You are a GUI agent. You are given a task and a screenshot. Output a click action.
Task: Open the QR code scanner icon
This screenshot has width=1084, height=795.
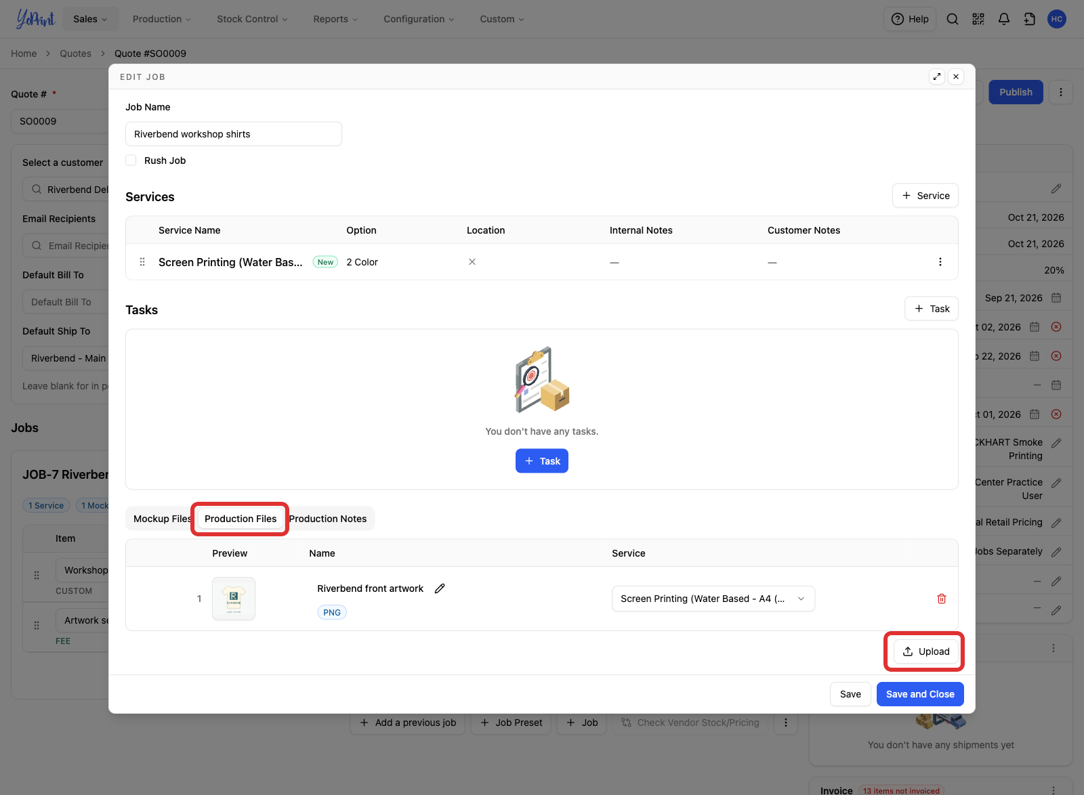pyautogui.click(x=978, y=19)
